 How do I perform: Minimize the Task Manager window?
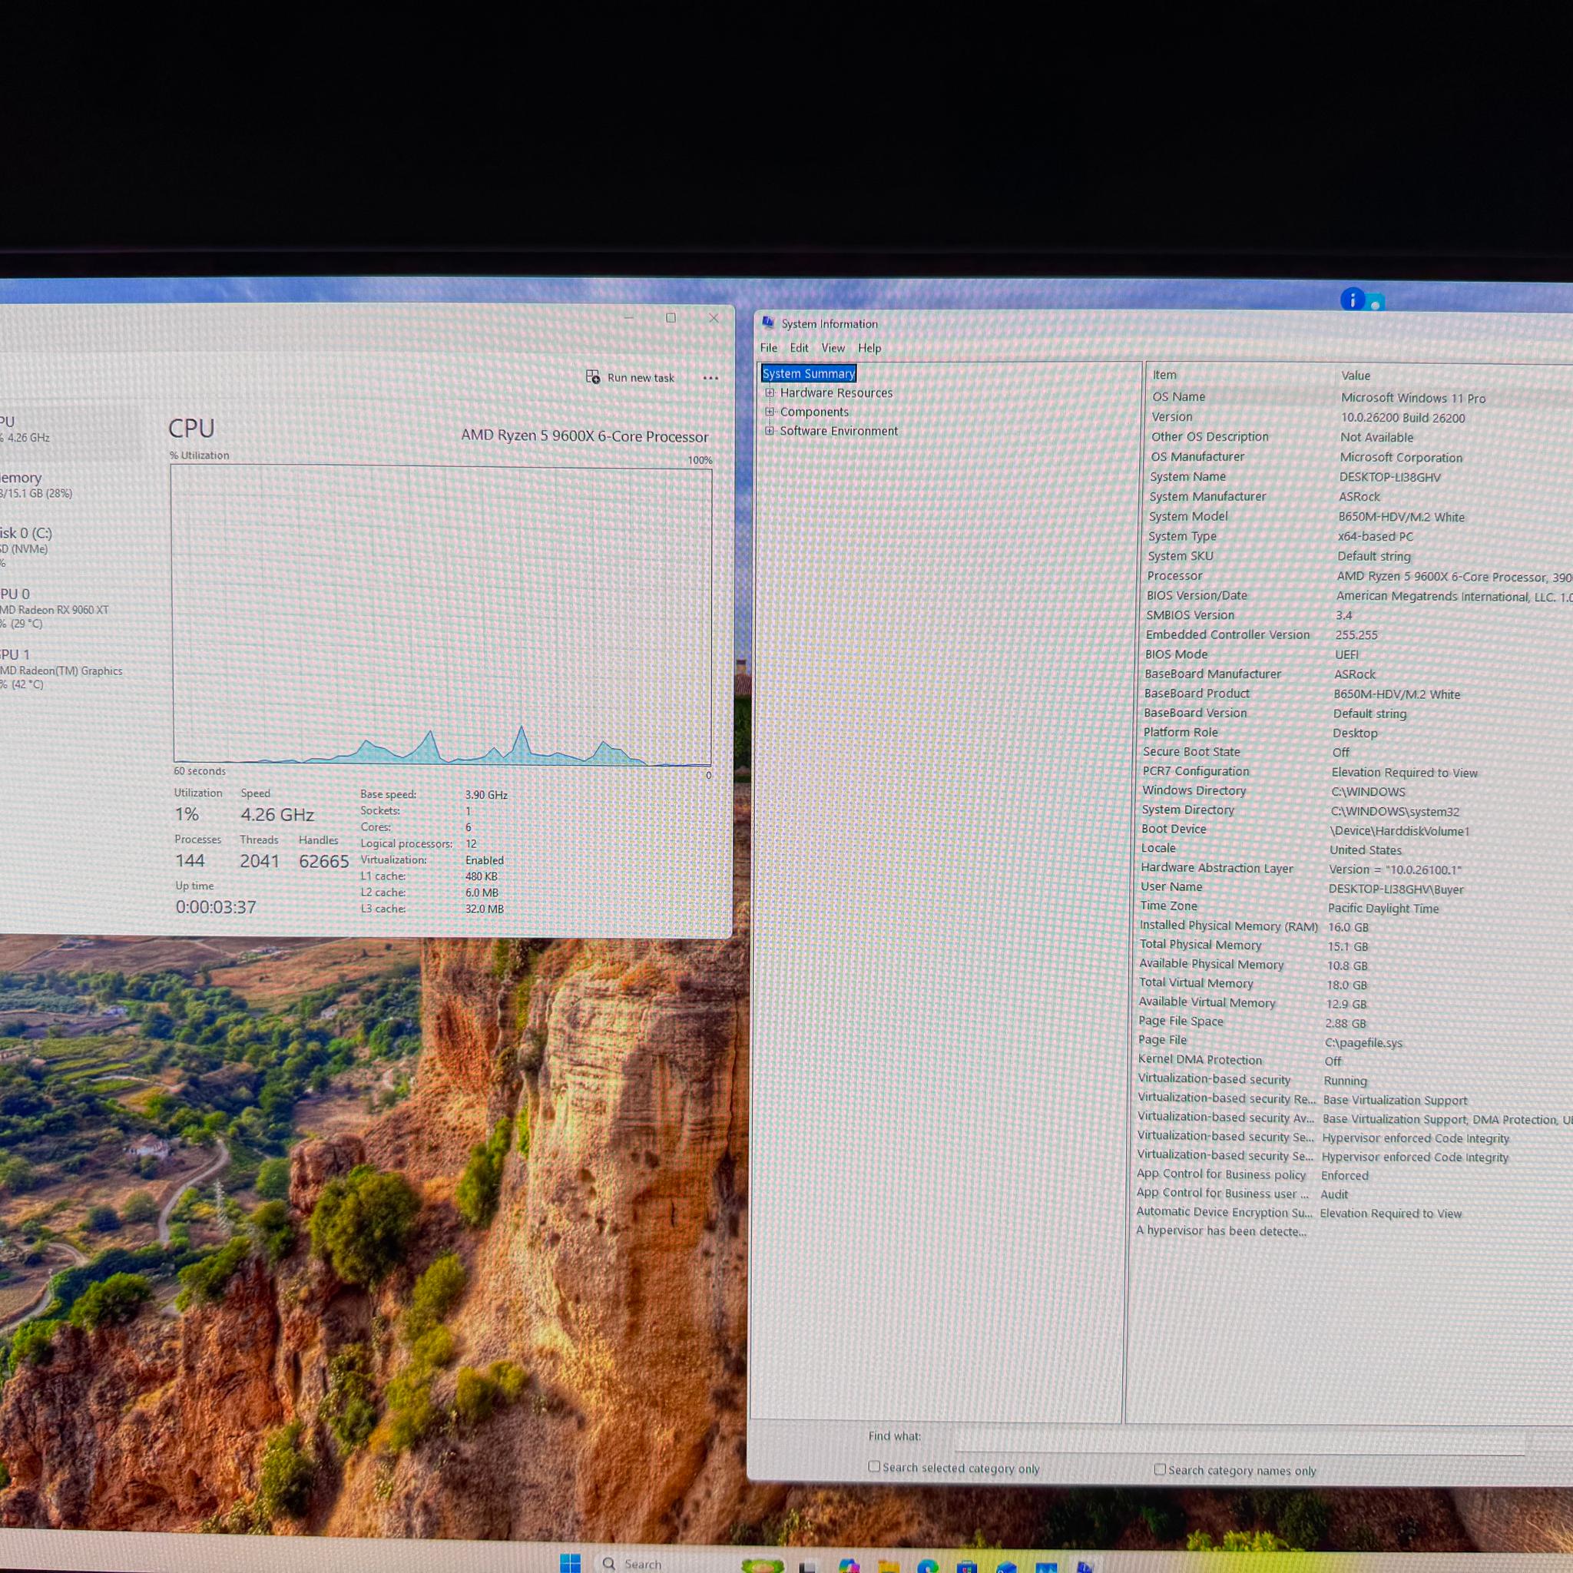(628, 317)
